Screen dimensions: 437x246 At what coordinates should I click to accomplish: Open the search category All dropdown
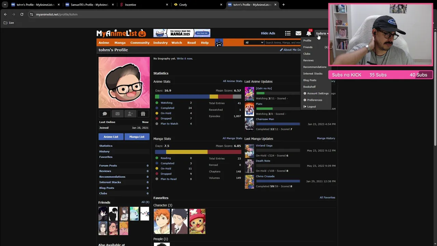pos(254,43)
